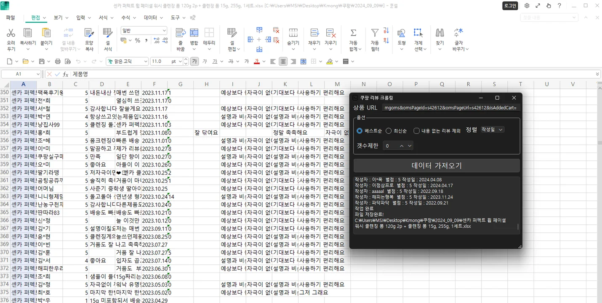Image resolution: width=602 pixels, height=303 pixels.
Task: Open the 입력 menu
Action: pyautogui.click(x=80, y=18)
